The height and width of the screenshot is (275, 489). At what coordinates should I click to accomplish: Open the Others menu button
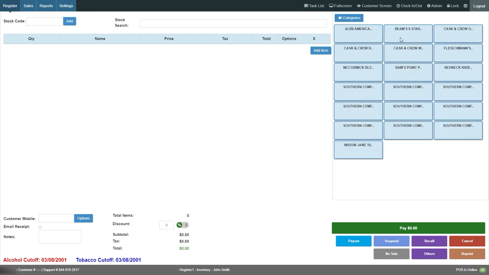429,254
